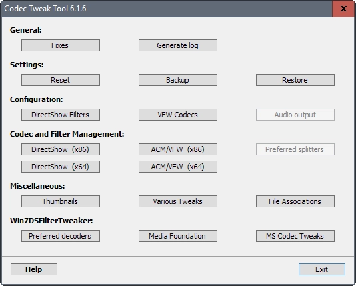Viewport: 356px width, 286px height.
Task: Open VFW Codecs configuration
Action: pos(178,115)
